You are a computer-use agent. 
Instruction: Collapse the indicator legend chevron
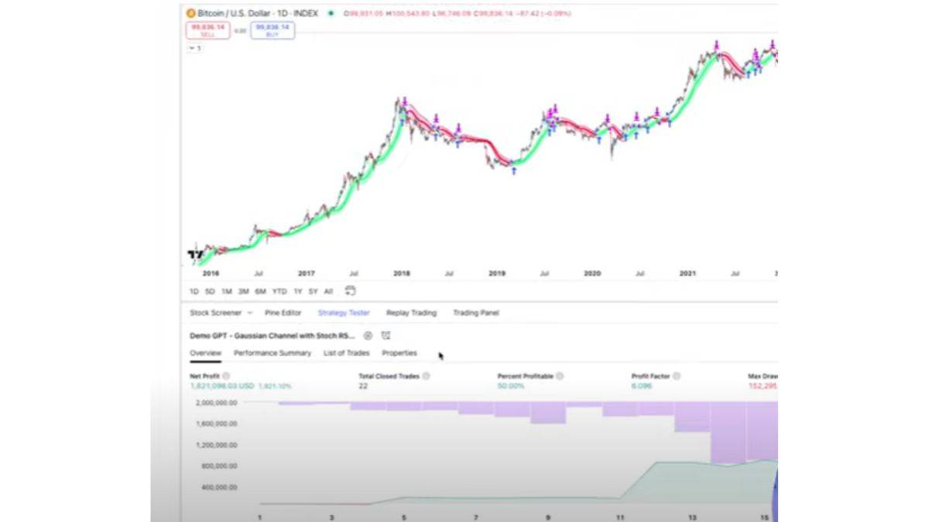tap(194, 48)
